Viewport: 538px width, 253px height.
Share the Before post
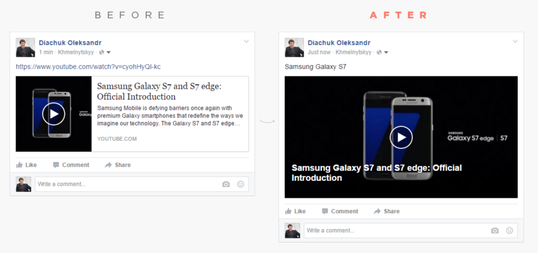point(118,165)
